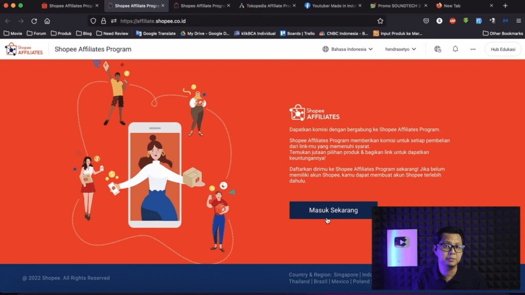The width and height of the screenshot is (525, 295).
Task: Go to the browser home icon
Action: coord(47,21)
